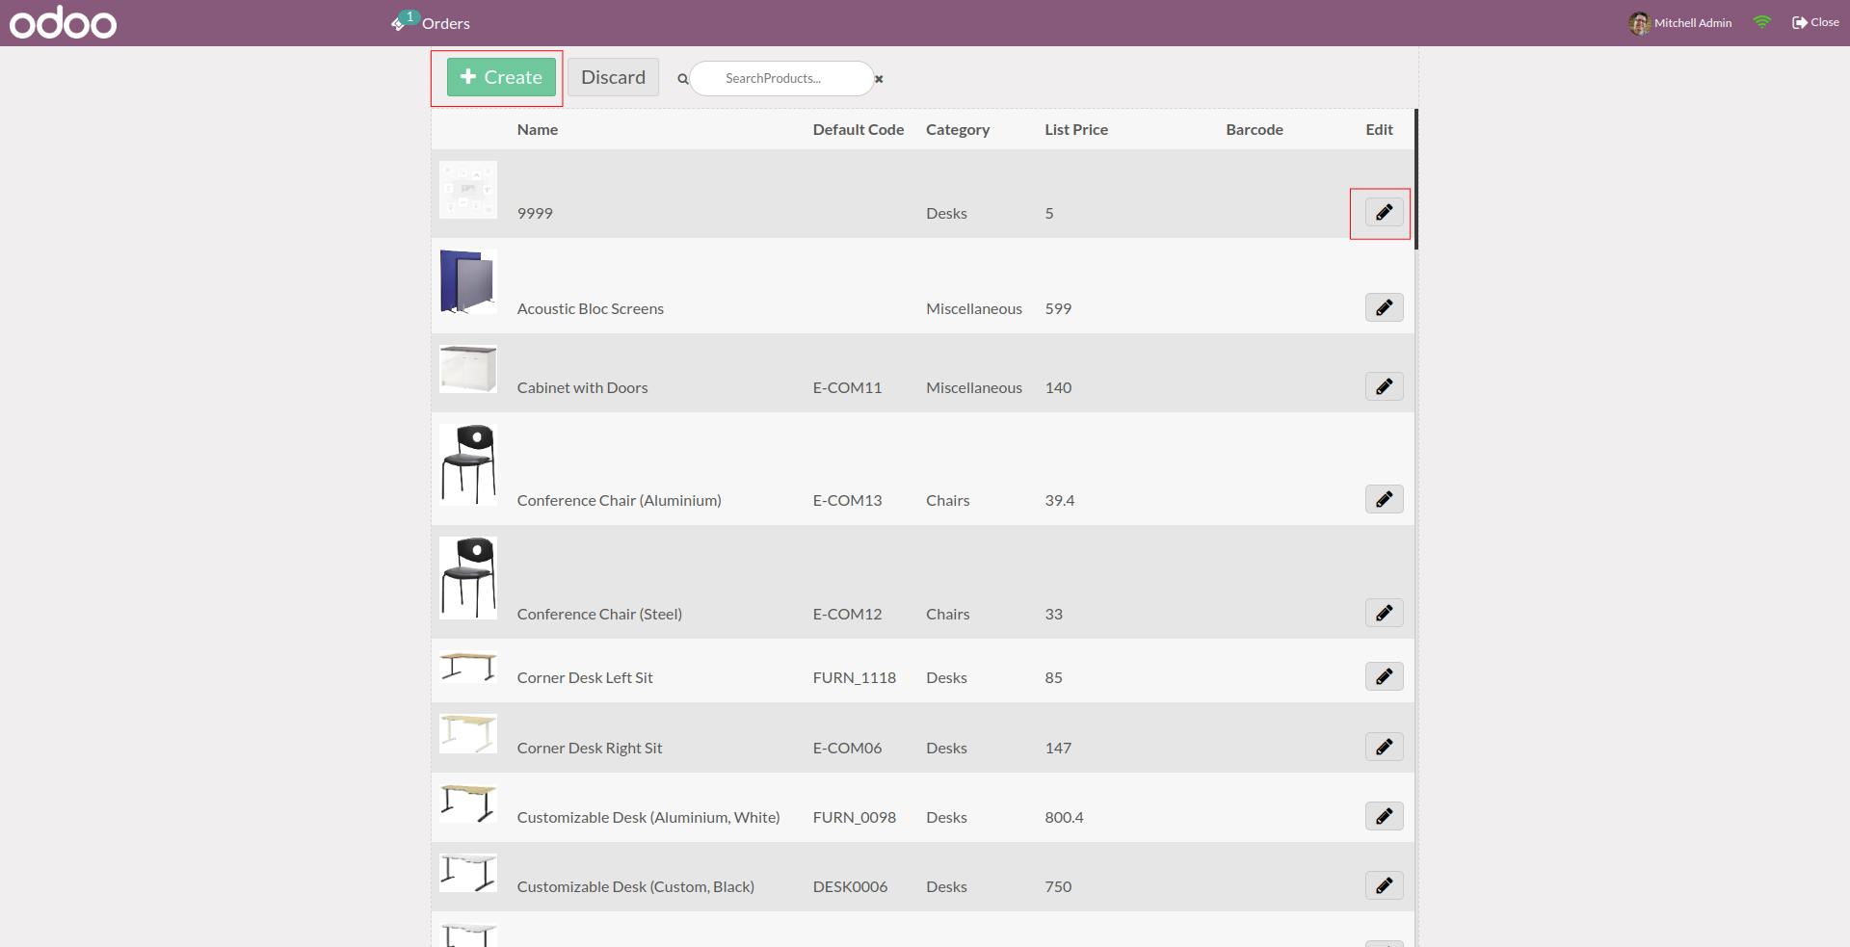Click the edit pencil for product 9999
Viewport: 1850px width, 947px height.
pyautogui.click(x=1384, y=212)
